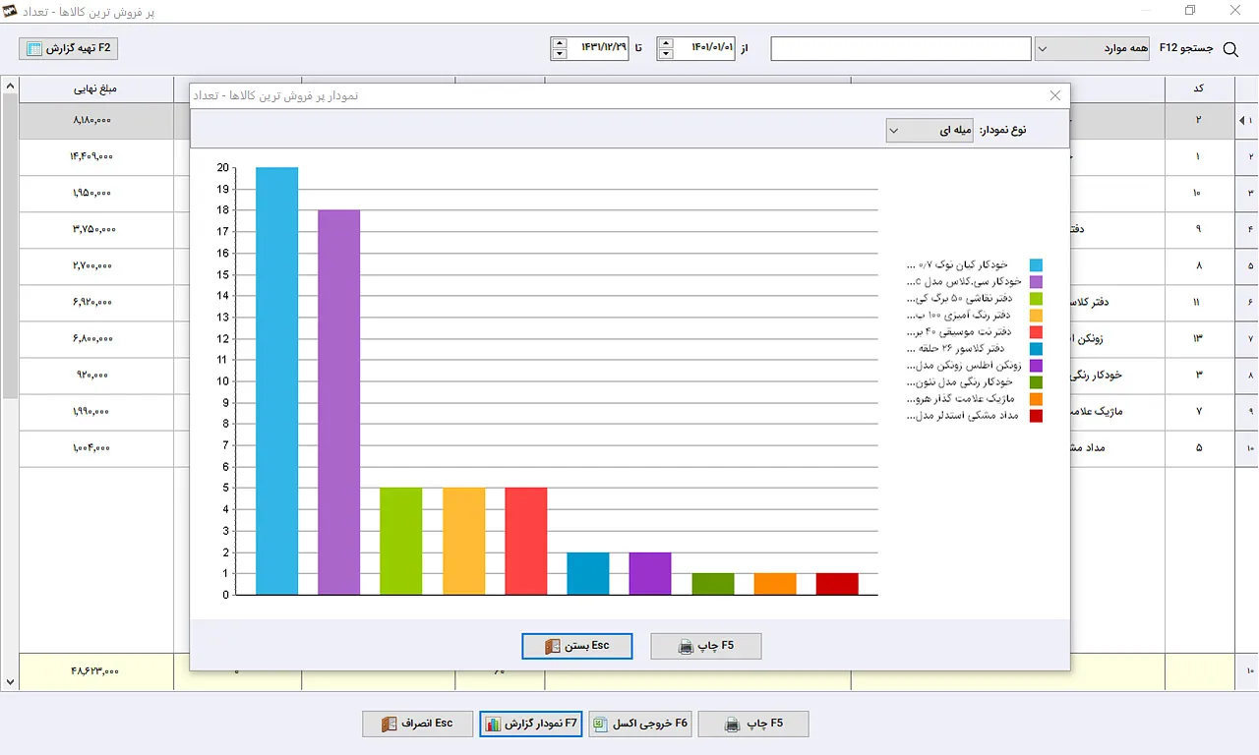The height and width of the screenshot is (755, 1259).
Task: Click the table scrollbar up arrow
Action: 10,87
